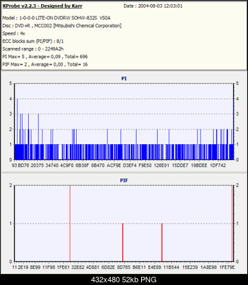Select 34740 label on PI axis
Image resolution: width=248 pixels, height=285 pixels.
click(x=52, y=165)
